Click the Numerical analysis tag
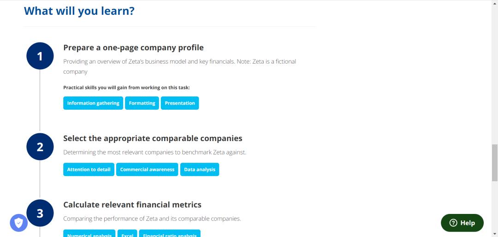Viewport: 498px width, 237px height. [89, 234]
